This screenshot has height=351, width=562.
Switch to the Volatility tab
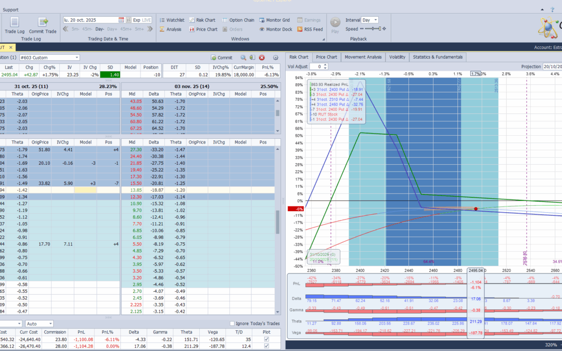(397, 57)
